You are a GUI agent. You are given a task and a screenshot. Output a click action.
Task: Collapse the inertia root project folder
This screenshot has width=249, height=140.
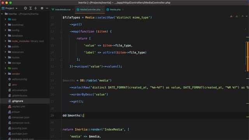tap(2, 14)
